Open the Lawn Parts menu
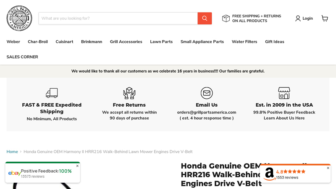This screenshot has width=336, height=189. point(161,42)
